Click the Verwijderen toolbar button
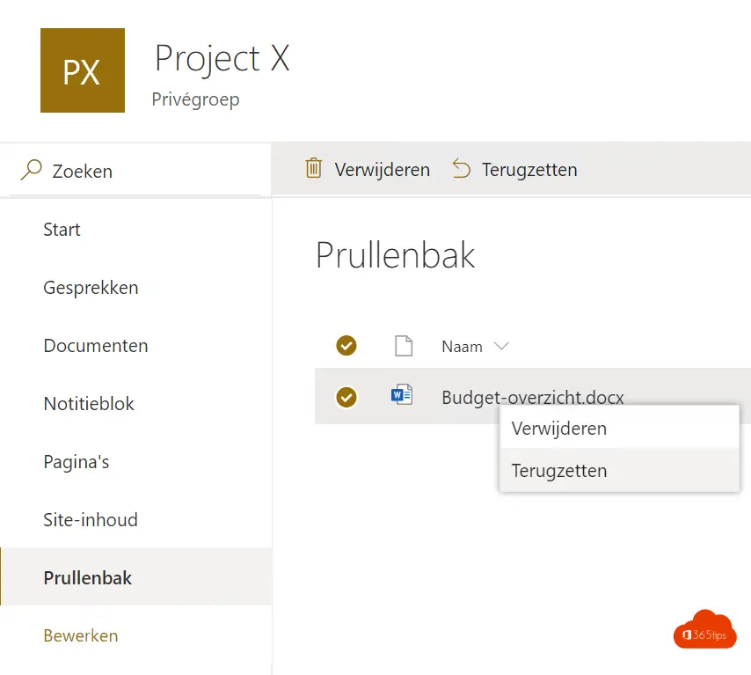 click(x=368, y=169)
